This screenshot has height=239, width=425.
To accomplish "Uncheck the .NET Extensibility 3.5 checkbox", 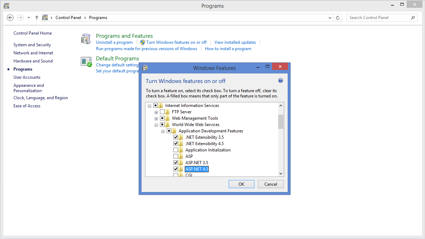I will coord(176,137).
